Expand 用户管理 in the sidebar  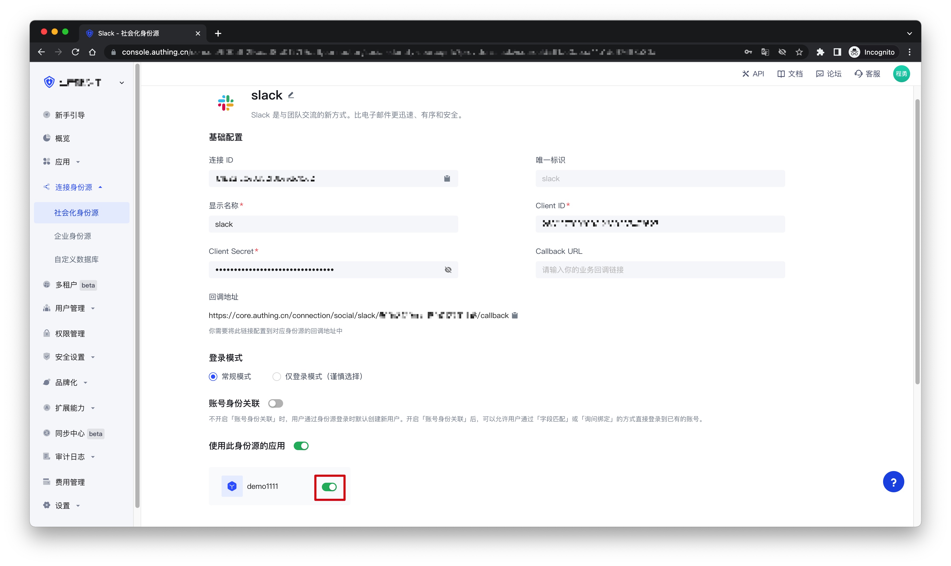(x=70, y=308)
